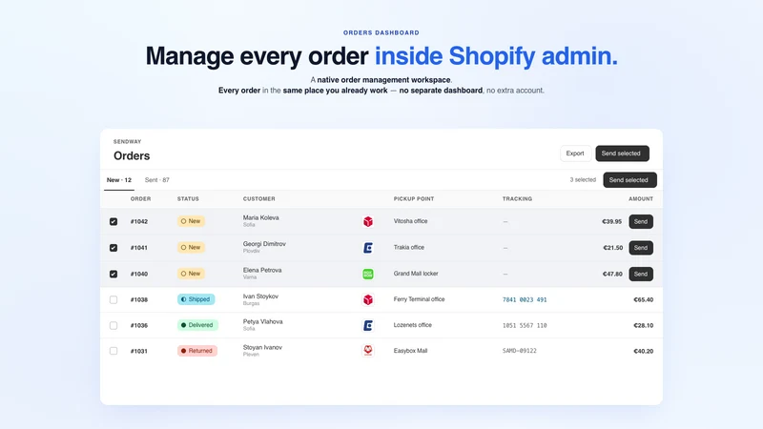Viewport: 763px width, 429px height.
Task: Click customer name Maria Koleva
Action: pos(260,218)
